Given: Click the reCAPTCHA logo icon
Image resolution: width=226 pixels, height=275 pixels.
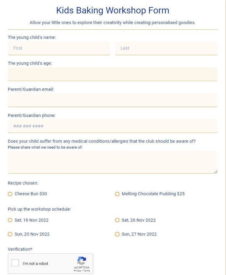Looking at the screenshot, I should click(82, 260).
